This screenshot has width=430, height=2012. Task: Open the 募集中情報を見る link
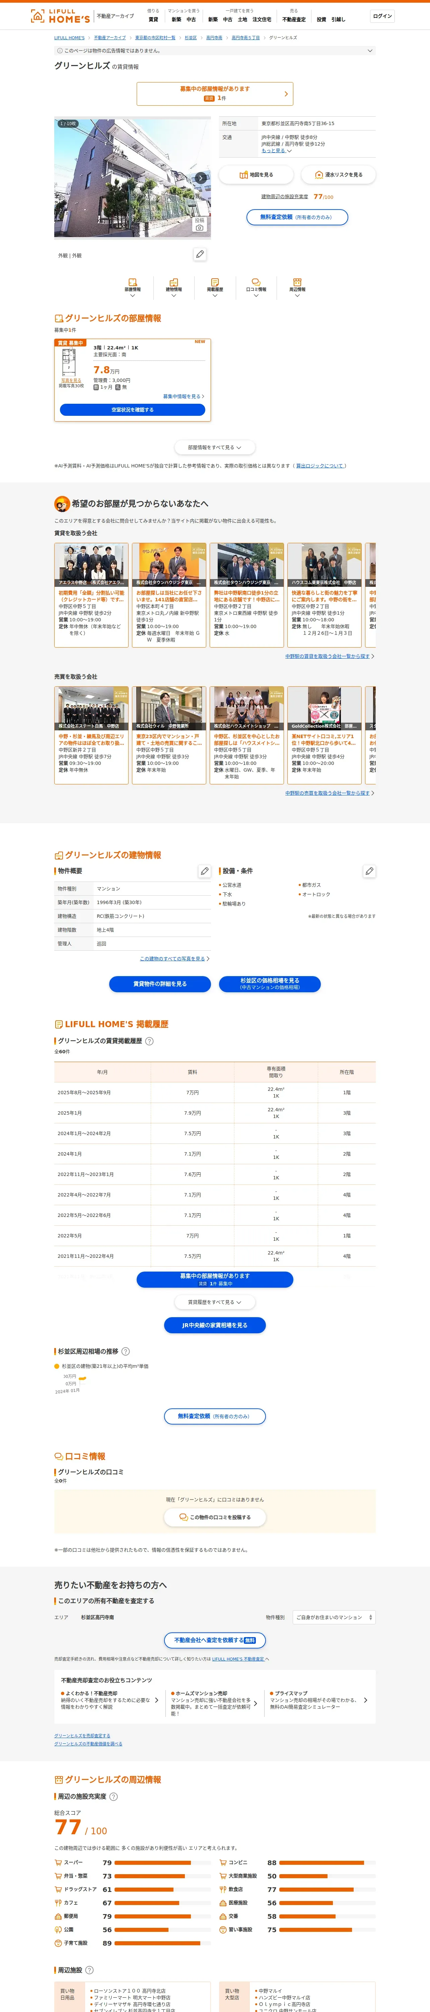[x=184, y=396]
